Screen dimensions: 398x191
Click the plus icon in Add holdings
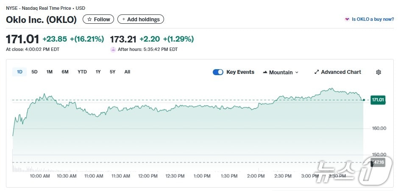(123, 19)
